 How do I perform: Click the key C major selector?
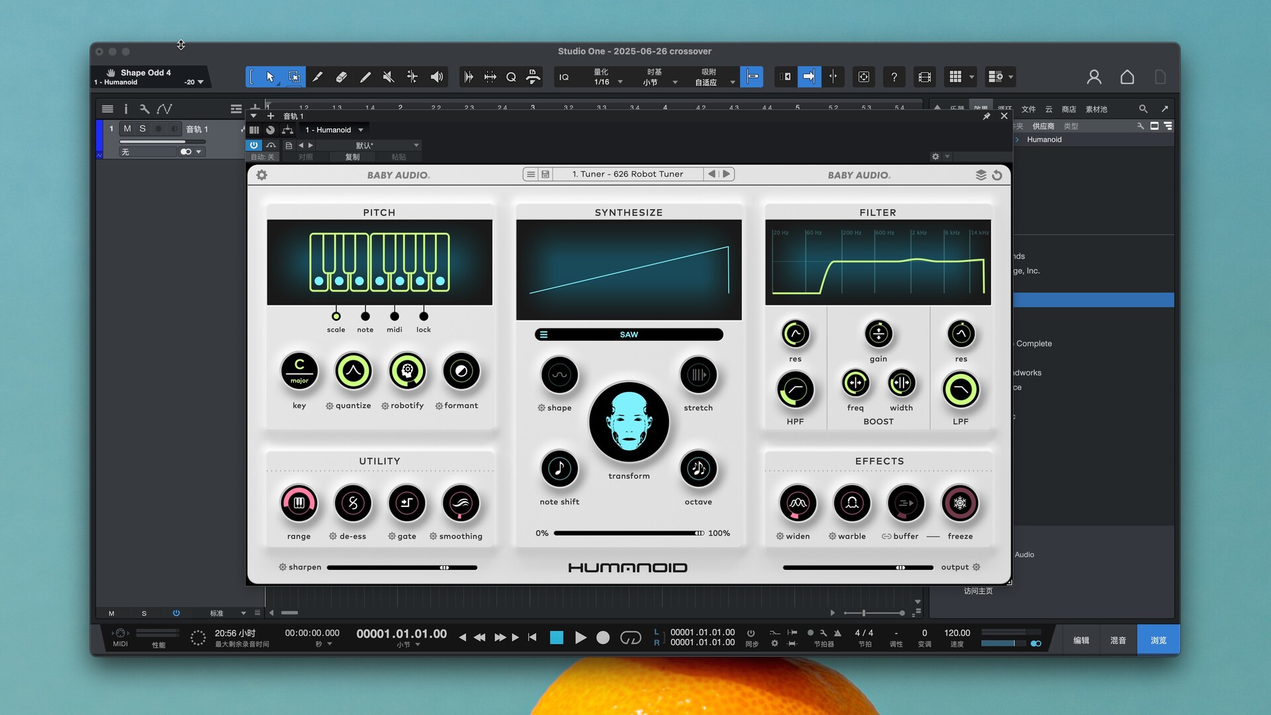point(299,371)
